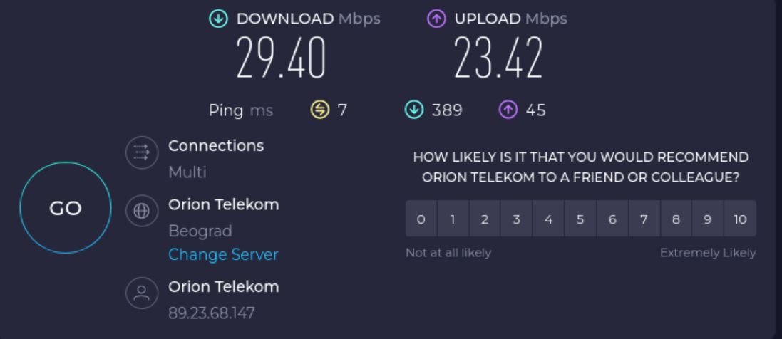The height and width of the screenshot is (339, 782).
Task: Select rating 0 on the recommend scale
Action: click(x=421, y=219)
